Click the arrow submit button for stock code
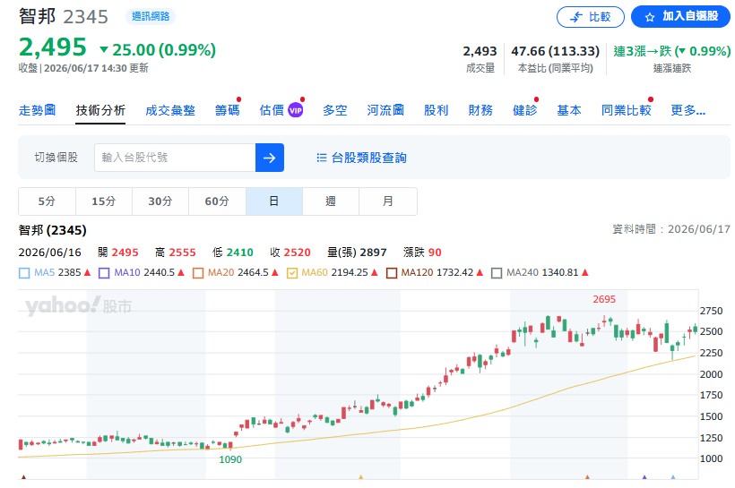The height and width of the screenshot is (488, 735). click(270, 158)
